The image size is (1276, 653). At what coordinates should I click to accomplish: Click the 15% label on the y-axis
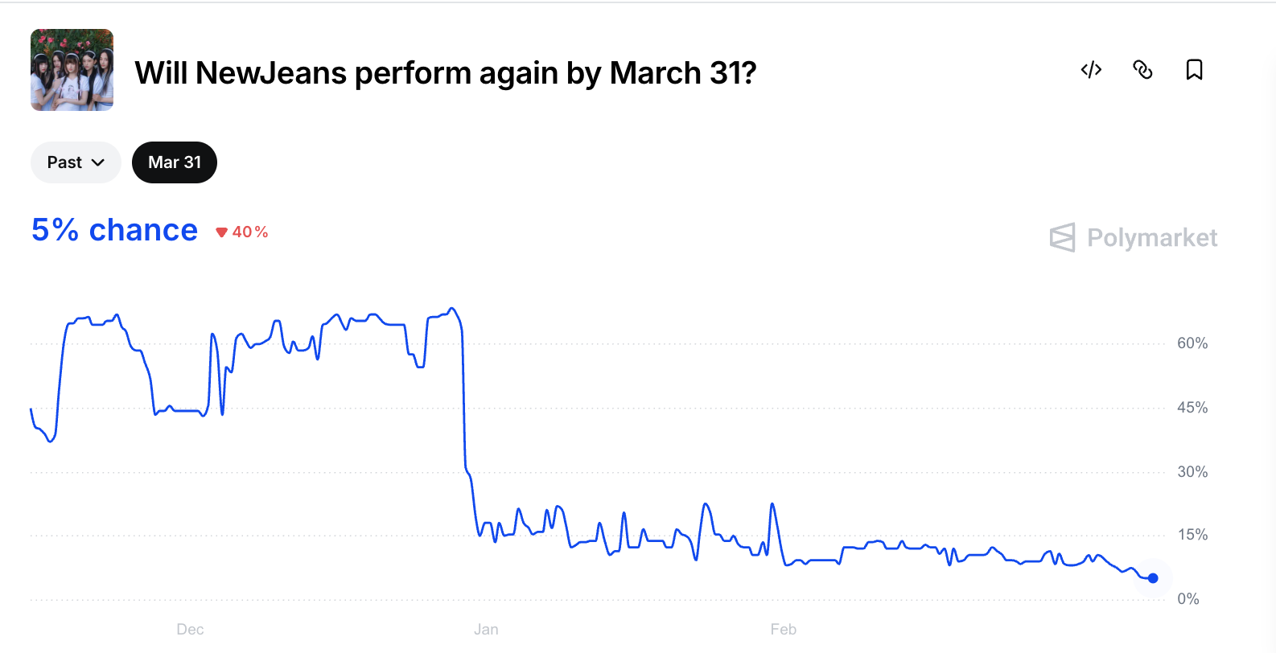coord(1192,535)
